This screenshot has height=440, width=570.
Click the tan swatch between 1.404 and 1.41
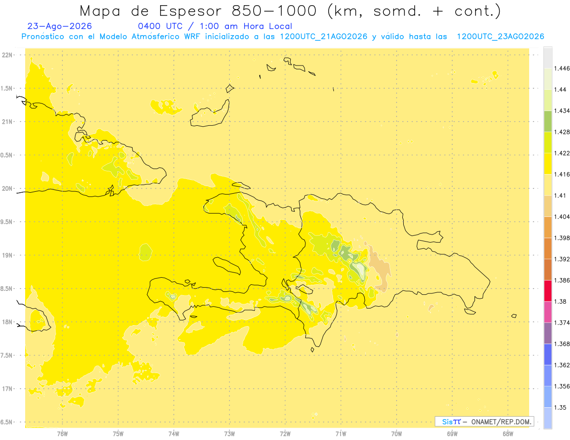click(x=548, y=206)
